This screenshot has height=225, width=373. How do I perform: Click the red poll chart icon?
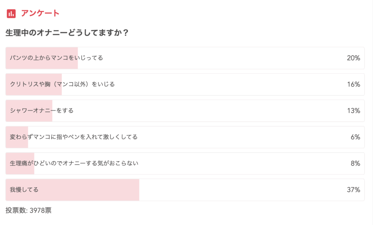(11, 13)
